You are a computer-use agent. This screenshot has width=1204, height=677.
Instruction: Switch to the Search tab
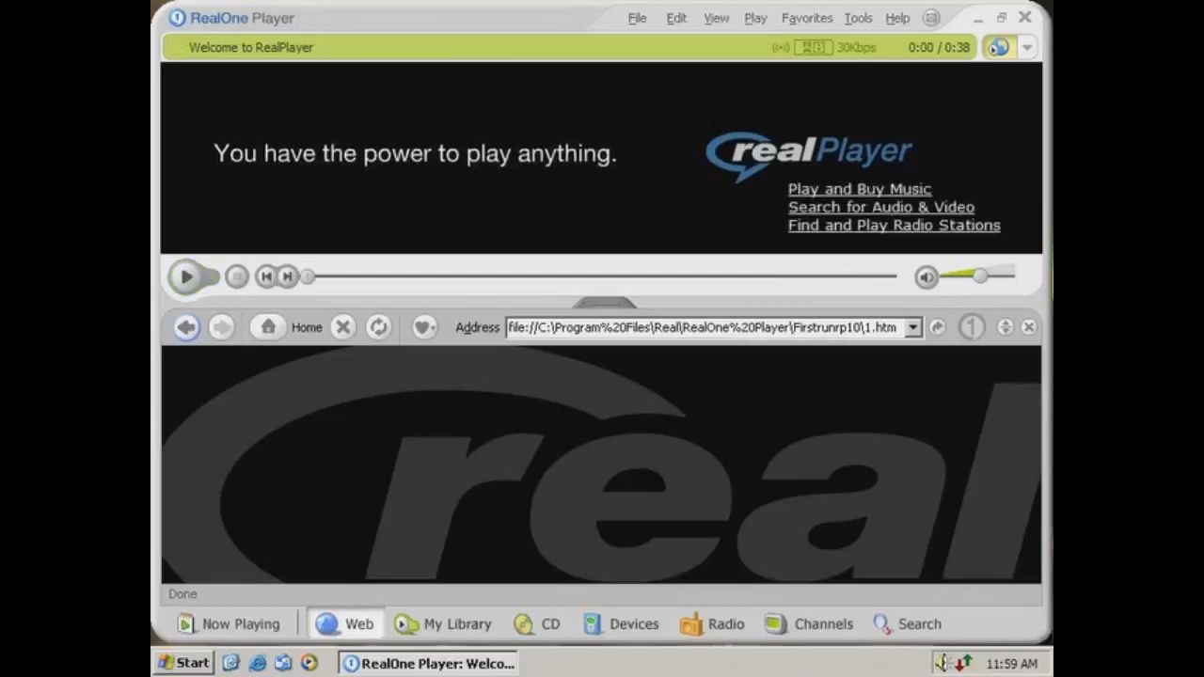tap(907, 623)
